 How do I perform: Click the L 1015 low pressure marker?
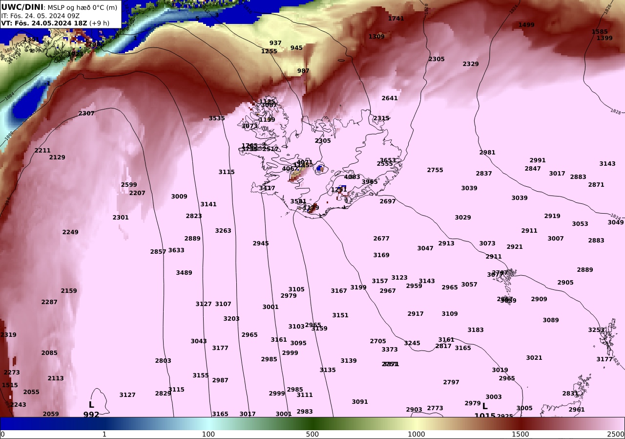pos(485,411)
